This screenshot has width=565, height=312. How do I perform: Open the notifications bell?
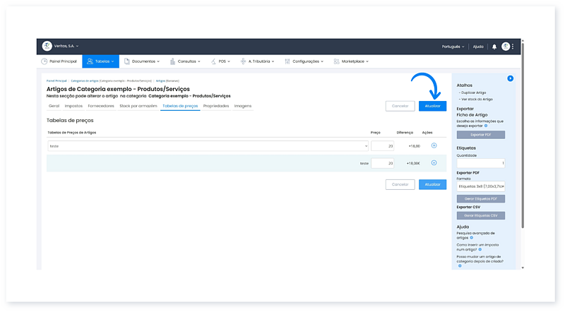click(494, 47)
